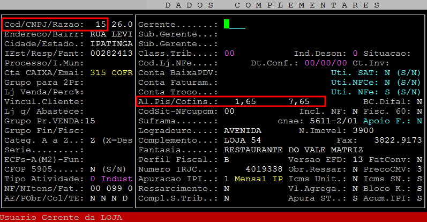This screenshot has width=427, height=222.
Task: Click the Perfil Fiscal B value
Action: click(227, 159)
